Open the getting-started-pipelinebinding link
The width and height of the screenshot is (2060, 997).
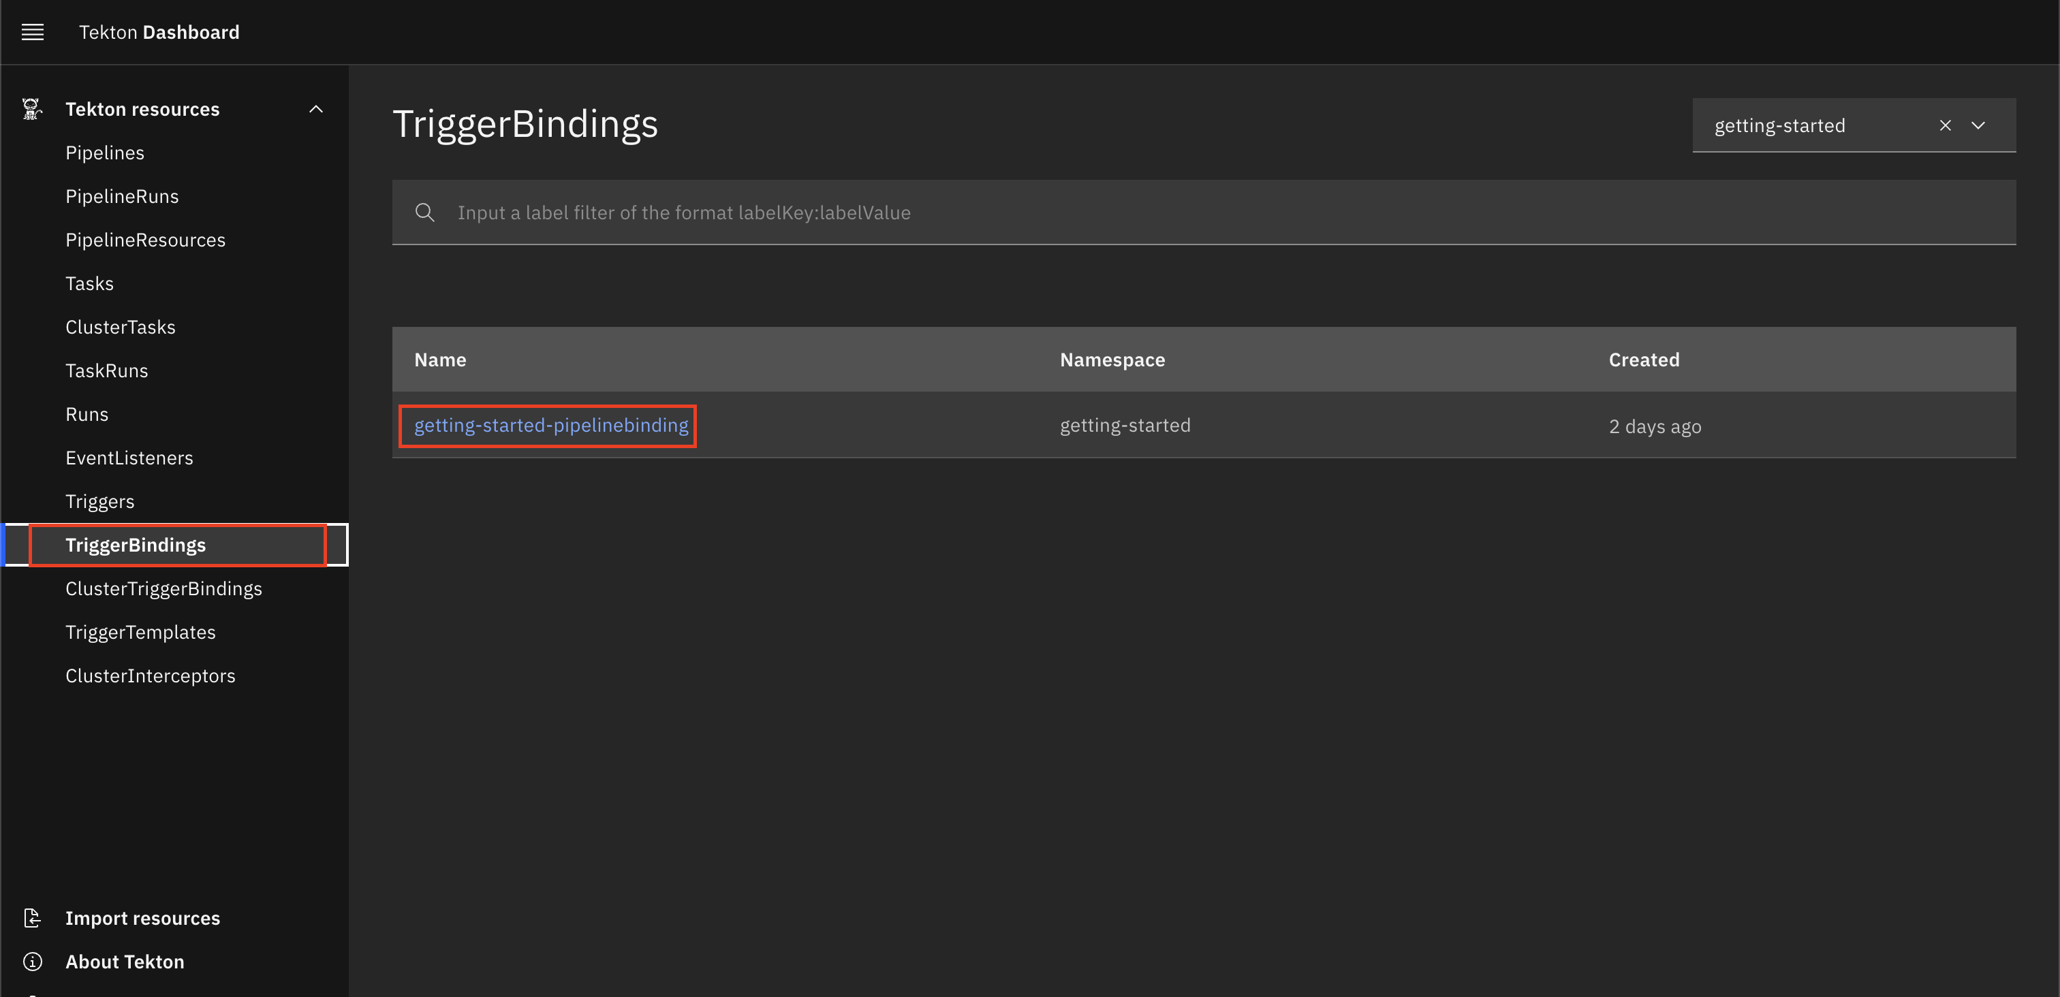[550, 426]
